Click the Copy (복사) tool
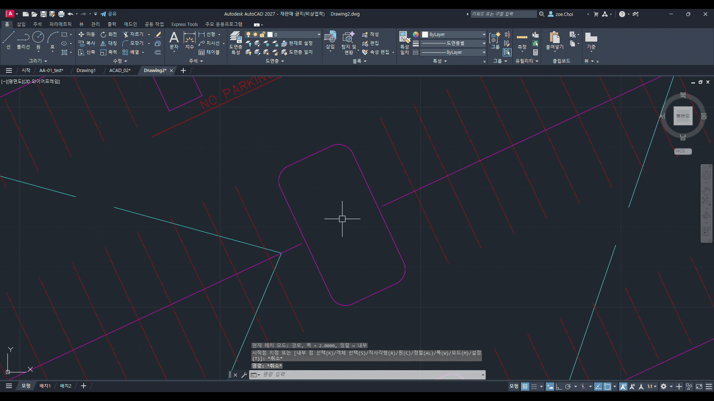Screen dimensions: 714x401 pos(87,43)
